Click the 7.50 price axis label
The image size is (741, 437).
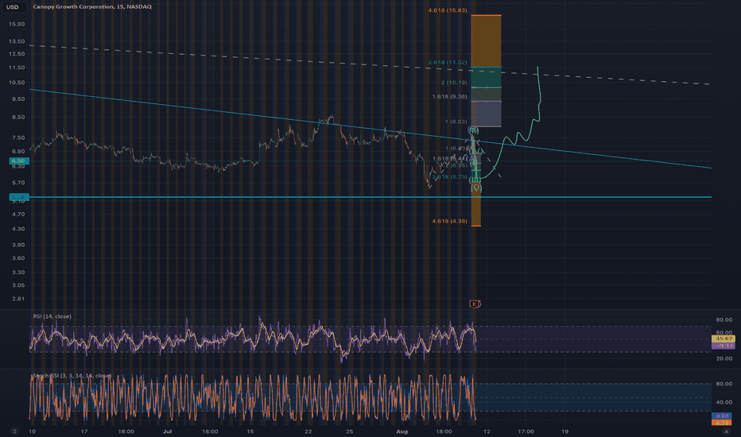point(18,138)
